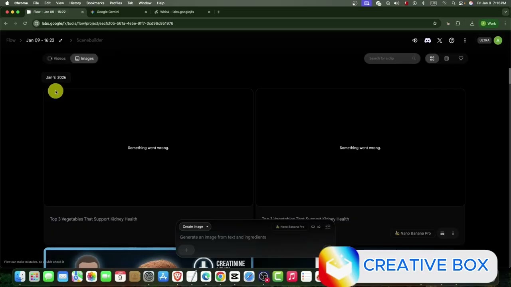Focus the Search for a clip field
The image size is (511, 287).
click(392, 59)
